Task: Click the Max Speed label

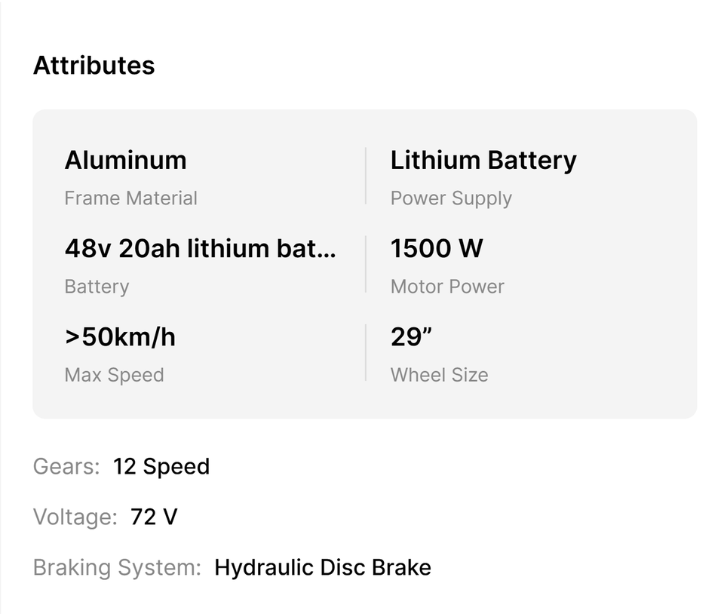Action: click(x=114, y=375)
